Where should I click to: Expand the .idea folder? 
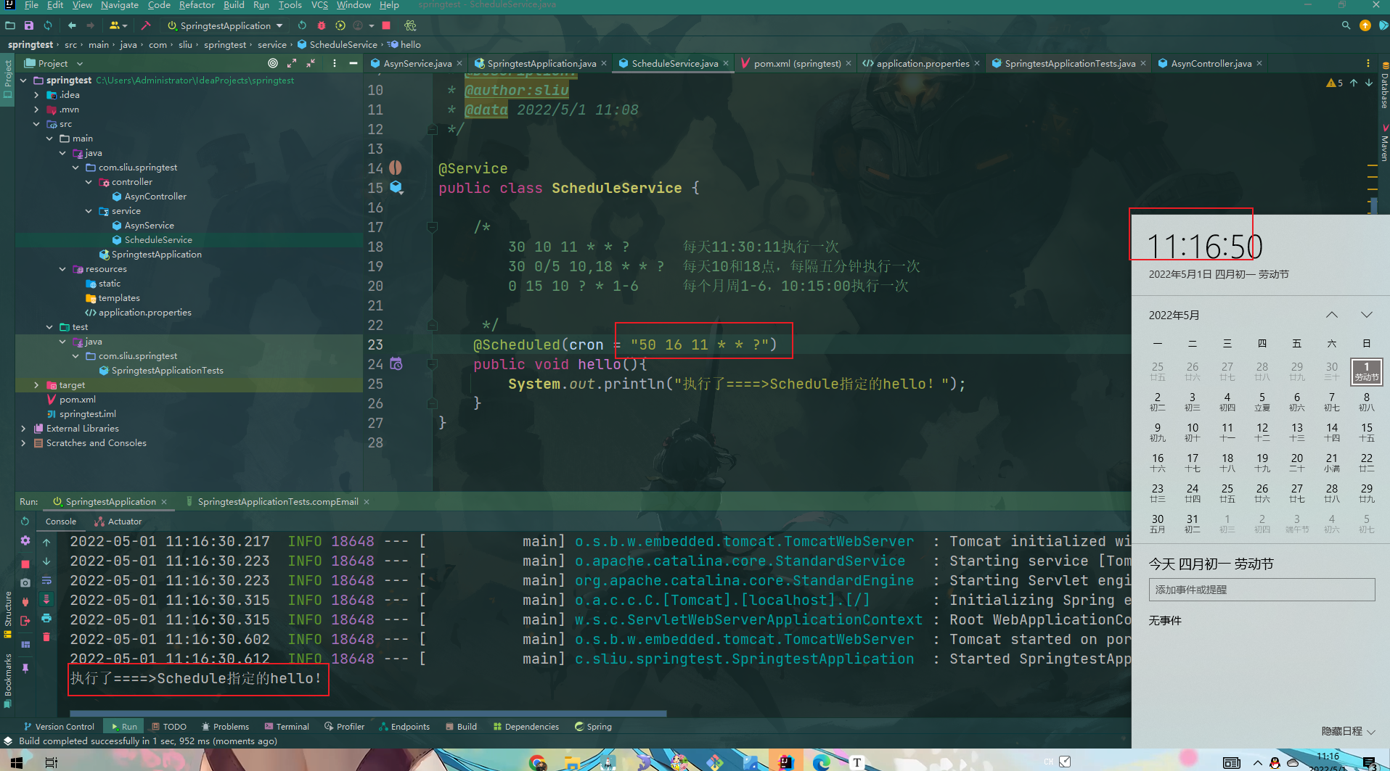tap(36, 95)
